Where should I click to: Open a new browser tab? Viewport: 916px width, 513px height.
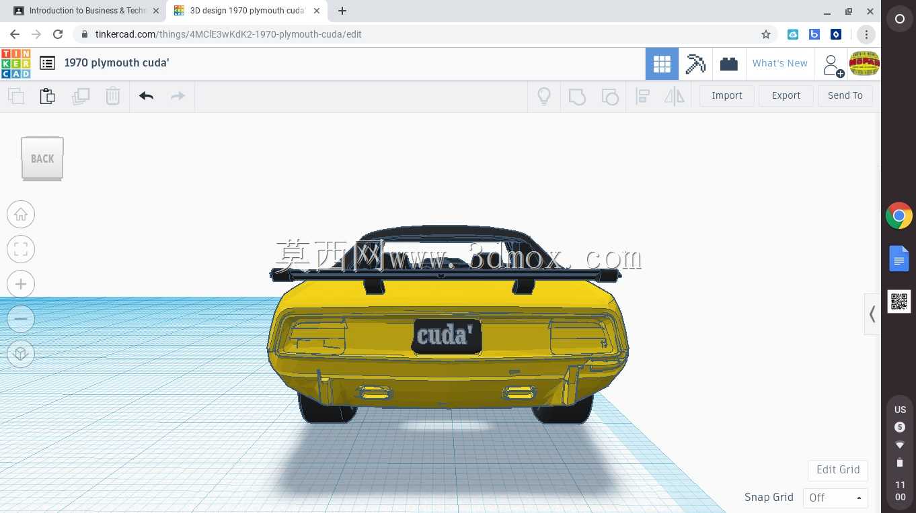point(342,11)
